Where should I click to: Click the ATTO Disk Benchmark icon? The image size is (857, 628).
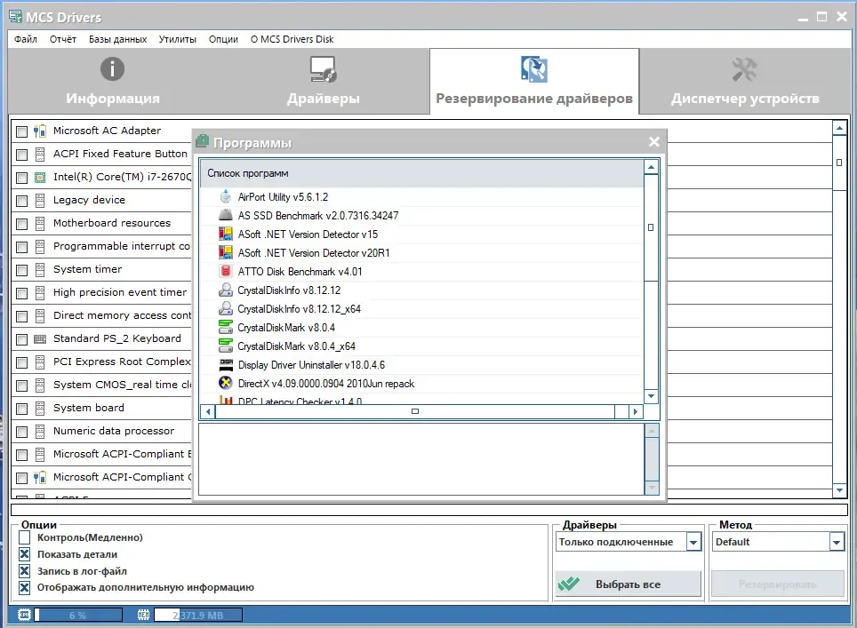coord(225,271)
